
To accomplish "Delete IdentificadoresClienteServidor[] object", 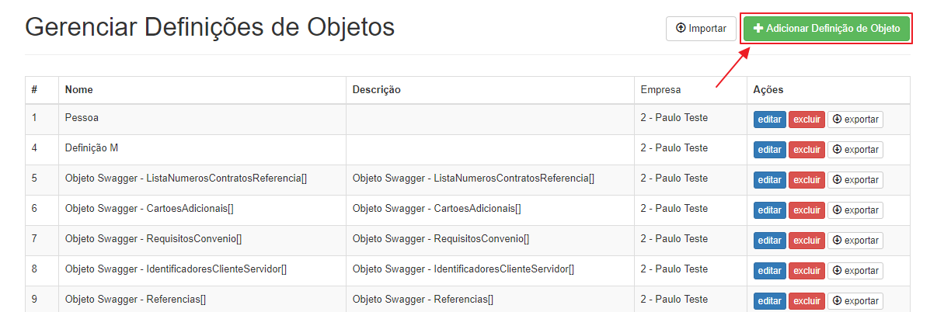I will pos(806,271).
